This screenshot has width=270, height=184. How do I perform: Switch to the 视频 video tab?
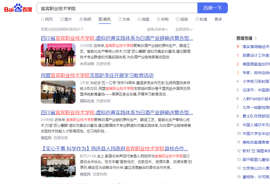pos(182,19)
